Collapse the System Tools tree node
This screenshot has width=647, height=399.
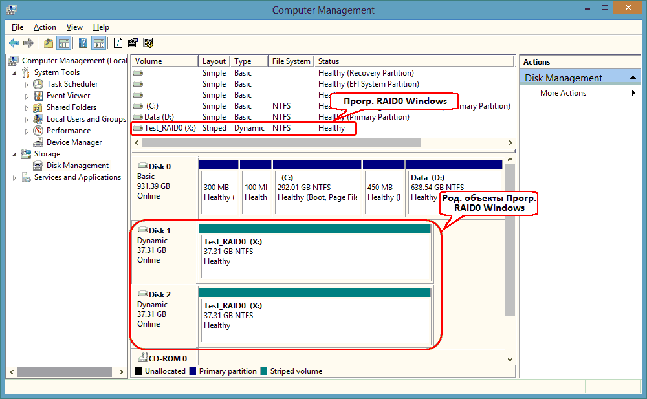[15, 73]
